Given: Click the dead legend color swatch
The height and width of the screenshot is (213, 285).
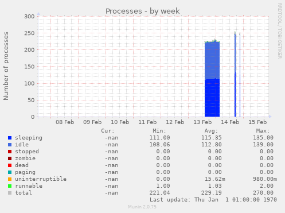Looking at the screenshot, I should click(x=10, y=165).
